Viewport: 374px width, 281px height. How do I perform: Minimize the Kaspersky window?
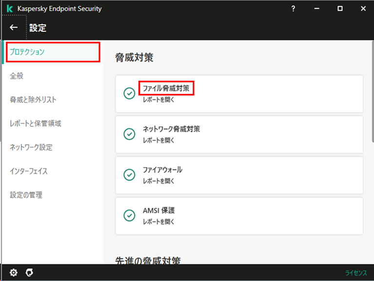(316, 9)
